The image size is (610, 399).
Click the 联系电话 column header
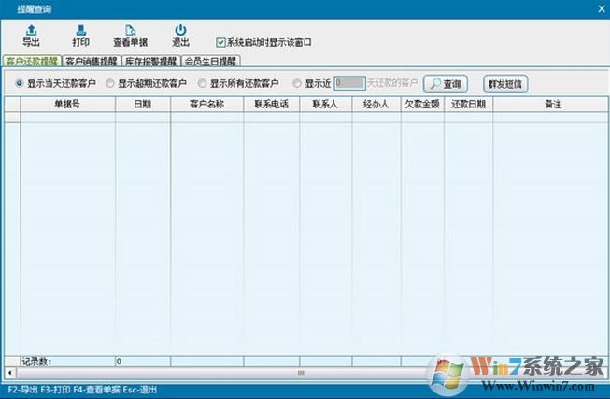(x=272, y=105)
